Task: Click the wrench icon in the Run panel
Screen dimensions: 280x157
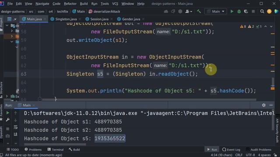Action: pyautogui.click(x=8, y=120)
